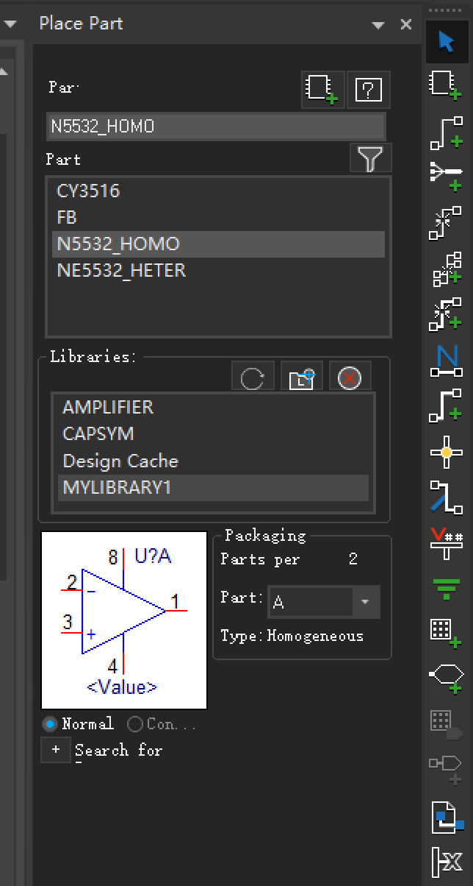Open the Part A section dropdown
Screen dimensions: 473x886
[x=365, y=602]
